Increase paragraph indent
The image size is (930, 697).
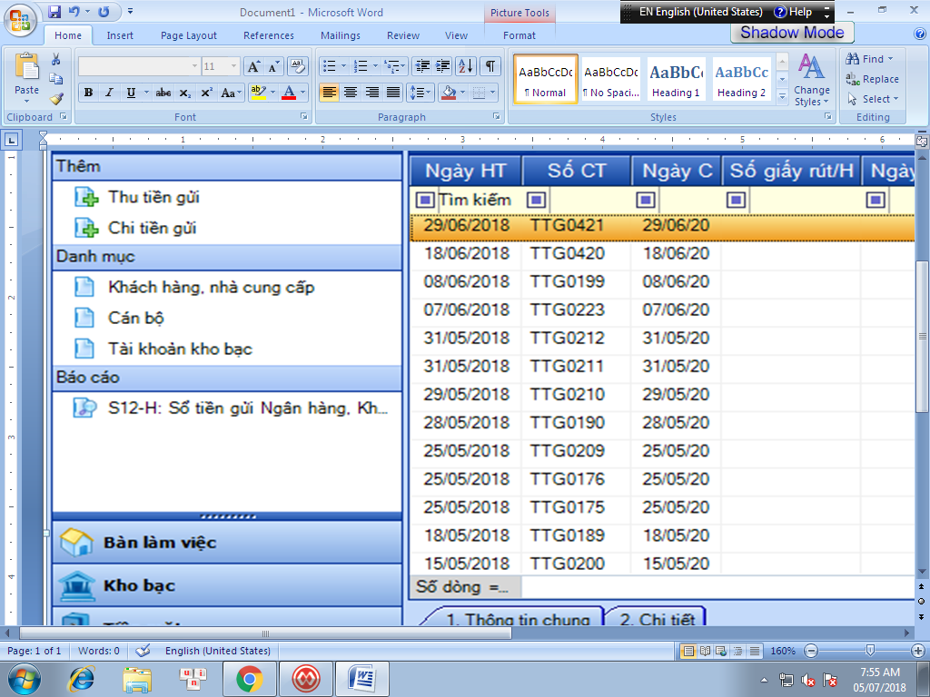pos(443,65)
